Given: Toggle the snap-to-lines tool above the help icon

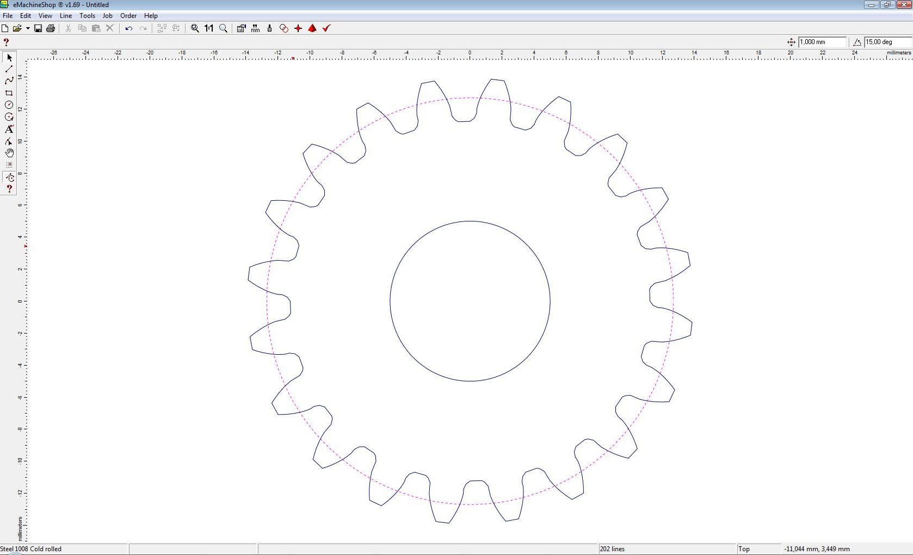Looking at the screenshot, I should pyautogui.click(x=9, y=177).
